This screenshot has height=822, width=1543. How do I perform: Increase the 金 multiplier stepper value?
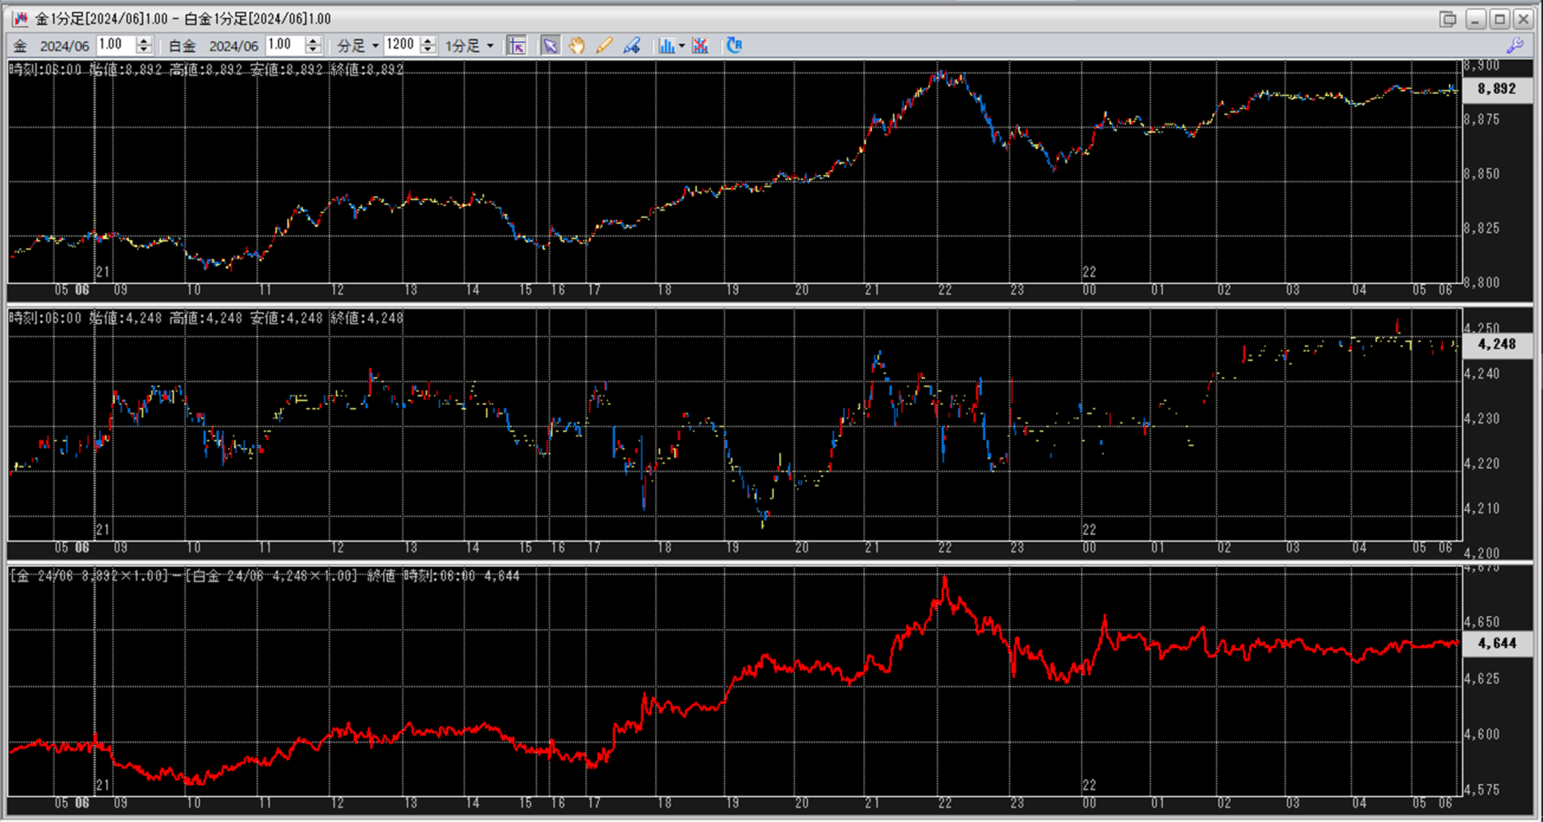[x=144, y=41]
